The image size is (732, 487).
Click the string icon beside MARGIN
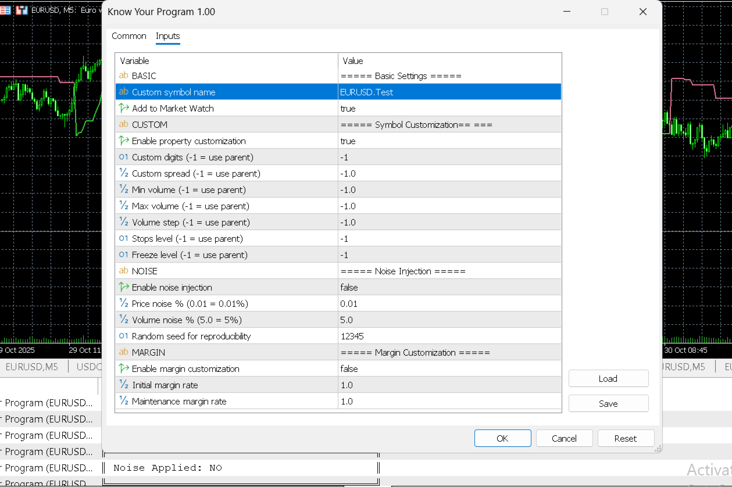point(123,352)
